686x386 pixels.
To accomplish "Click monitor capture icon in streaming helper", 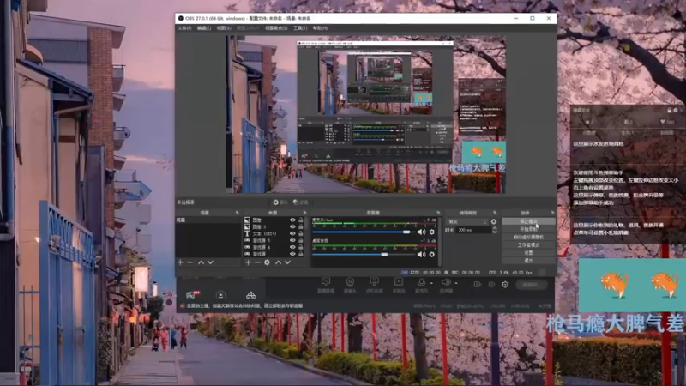I will 326,282.
